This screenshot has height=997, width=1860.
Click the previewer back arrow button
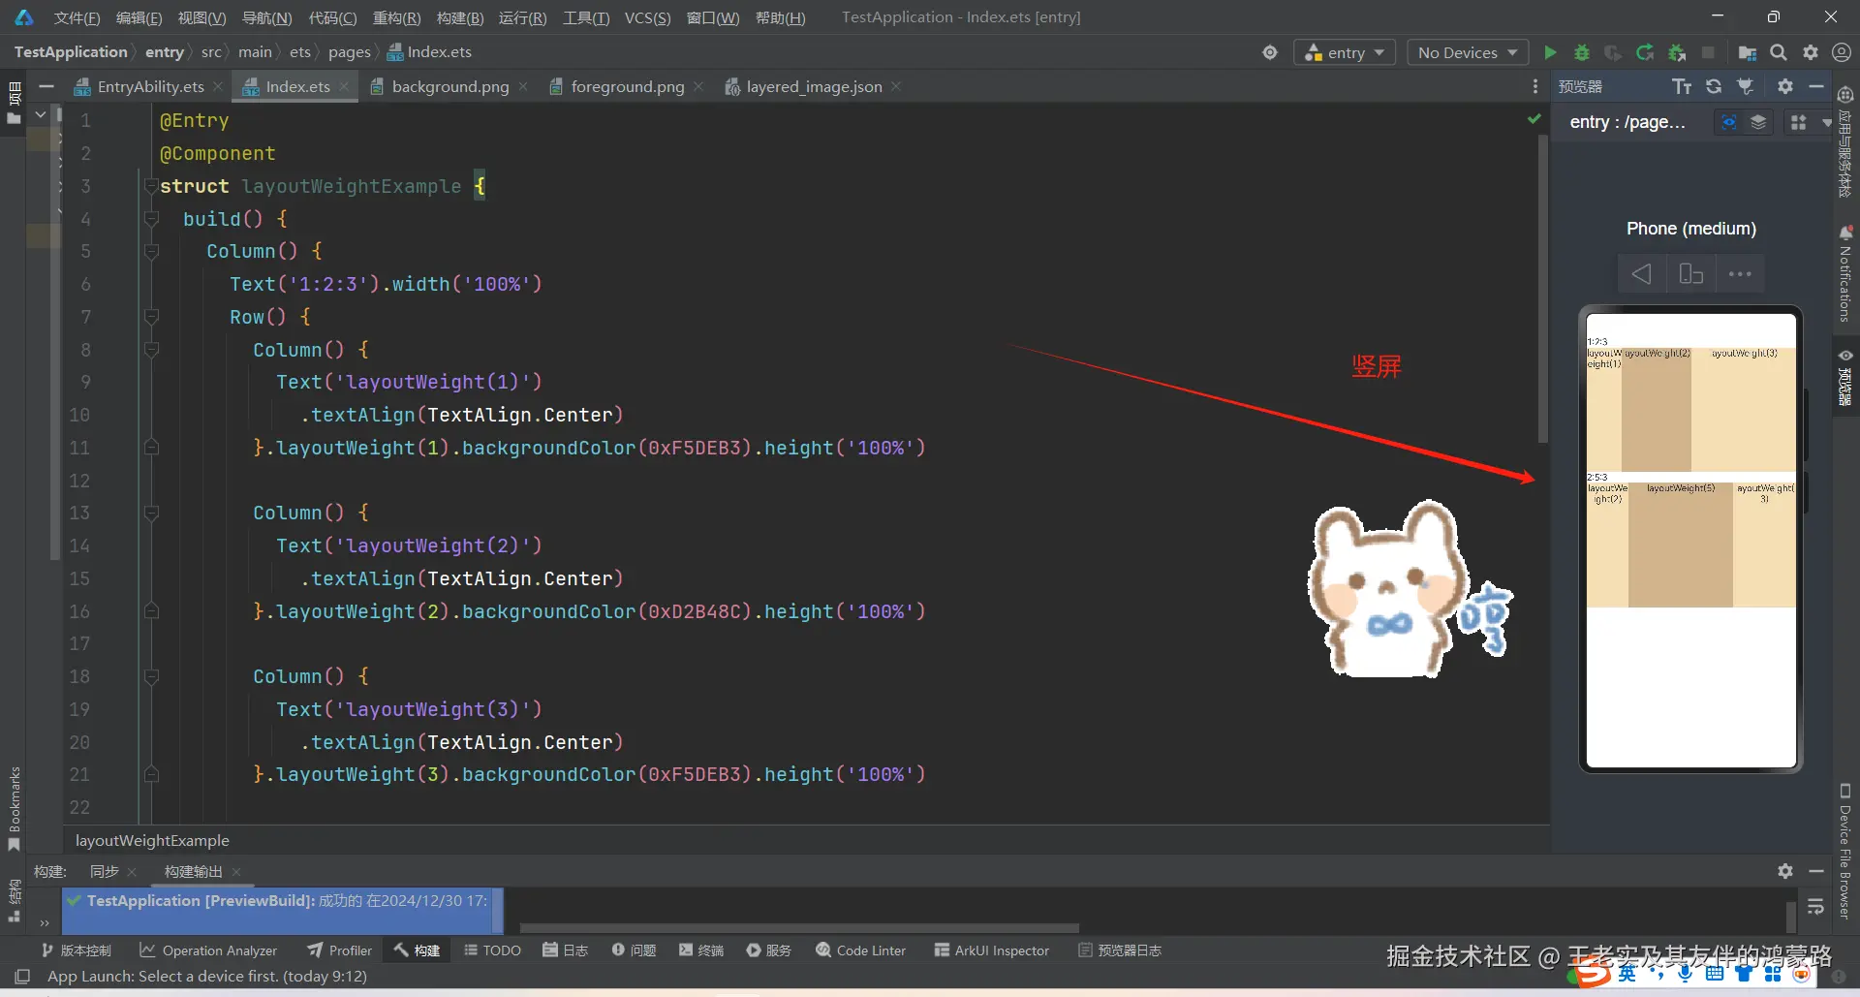(1642, 274)
